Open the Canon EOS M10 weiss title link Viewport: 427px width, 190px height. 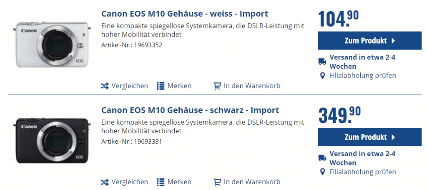coord(185,14)
